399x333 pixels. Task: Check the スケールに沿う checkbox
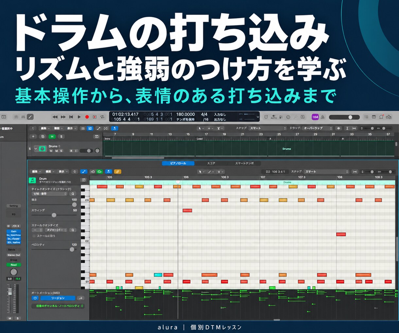(x=34, y=236)
